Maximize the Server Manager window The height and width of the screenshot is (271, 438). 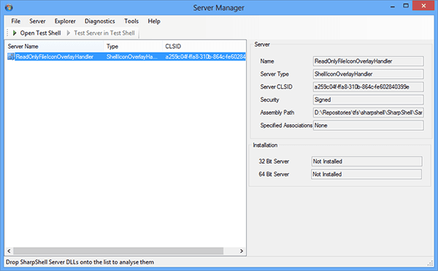coord(406,6)
